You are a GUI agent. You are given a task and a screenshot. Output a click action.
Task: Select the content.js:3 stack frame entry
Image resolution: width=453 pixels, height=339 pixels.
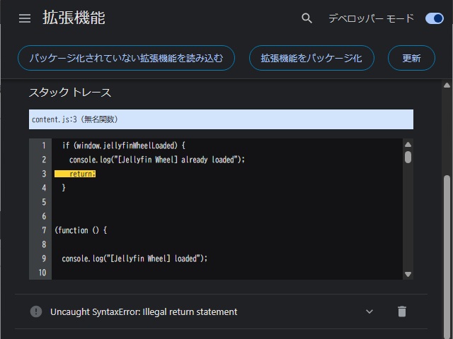click(221, 119)
